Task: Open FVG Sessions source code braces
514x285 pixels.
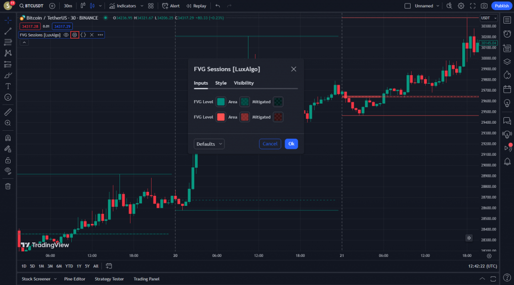Action: point(83,35)
